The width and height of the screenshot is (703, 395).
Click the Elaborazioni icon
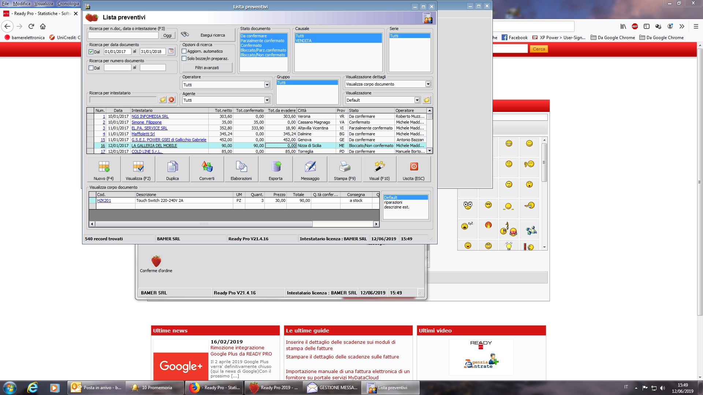[x=241, y=167]
